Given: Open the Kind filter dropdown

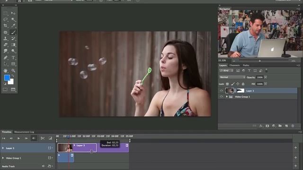Looking at the screenshot, I should [x=226, y=70].
